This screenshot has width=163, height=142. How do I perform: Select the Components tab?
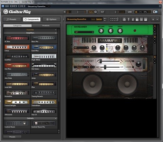[32, 19]
